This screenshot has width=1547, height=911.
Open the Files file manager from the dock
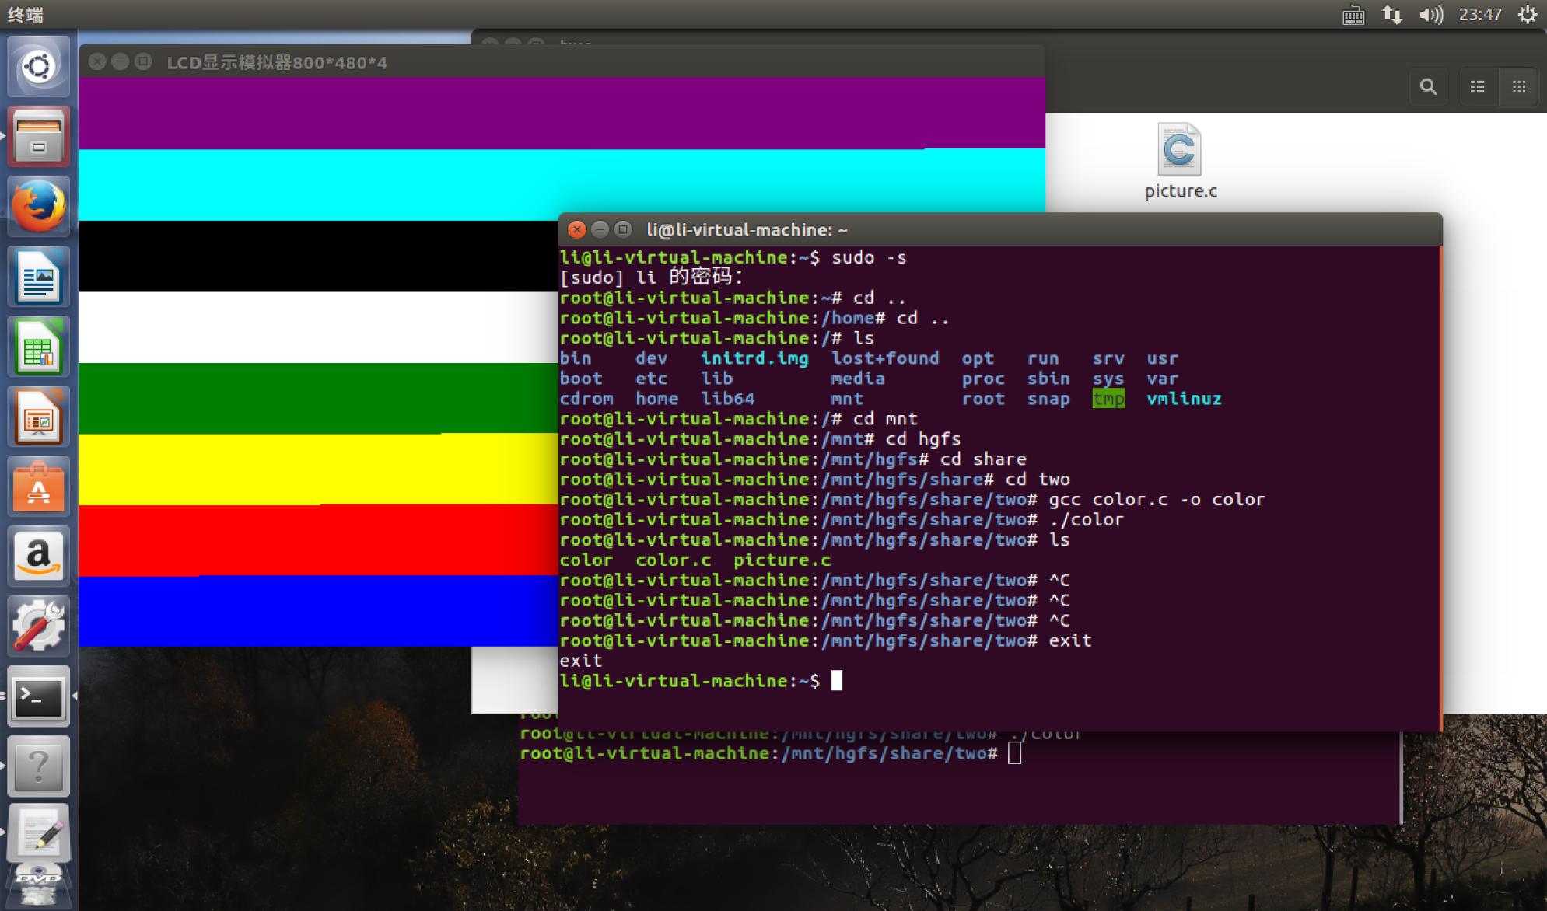pos(39,136)
